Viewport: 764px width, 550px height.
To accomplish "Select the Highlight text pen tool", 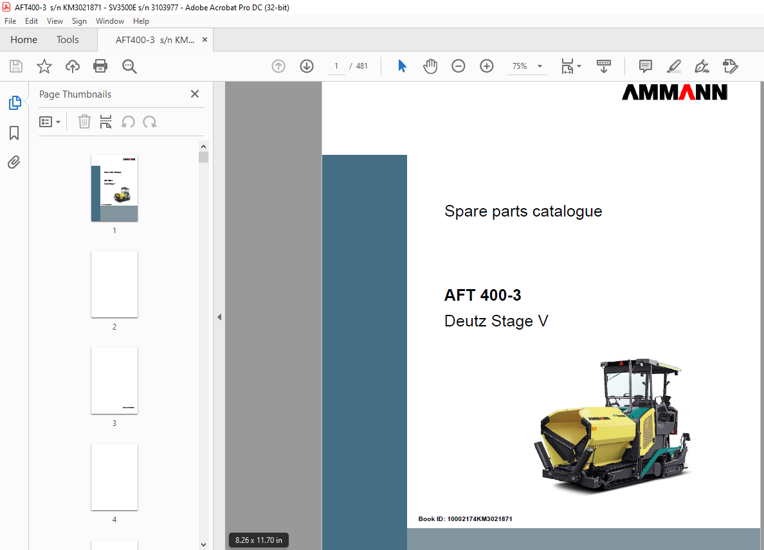I will [x=674, y=66].
